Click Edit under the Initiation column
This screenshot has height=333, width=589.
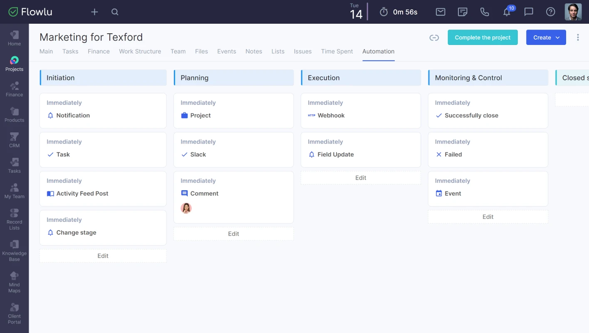[x=103, y=256]
